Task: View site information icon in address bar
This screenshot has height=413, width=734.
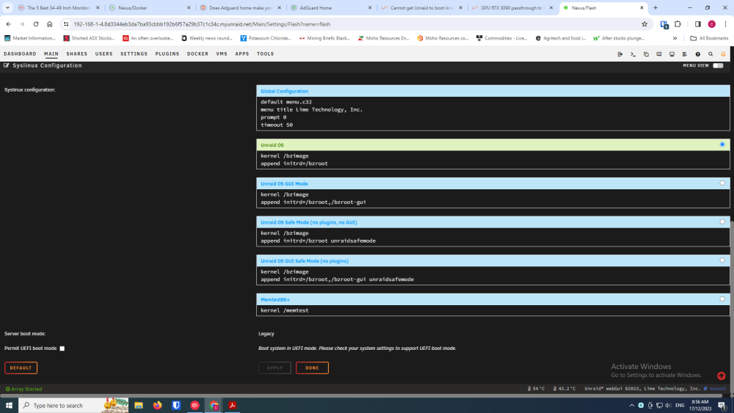Action: click(66, 24)
